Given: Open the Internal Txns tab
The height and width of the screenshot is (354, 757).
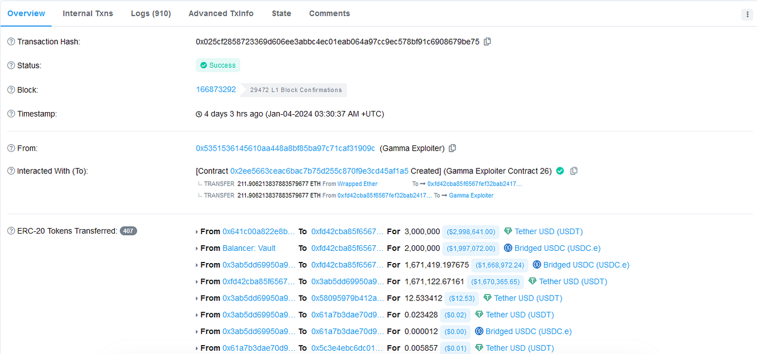Looking at the screenshot, I should point(88,13).
